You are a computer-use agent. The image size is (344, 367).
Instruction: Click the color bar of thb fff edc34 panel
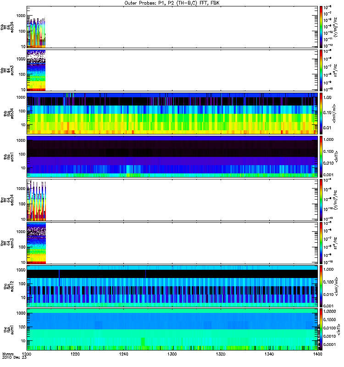[x=321, y=27]
